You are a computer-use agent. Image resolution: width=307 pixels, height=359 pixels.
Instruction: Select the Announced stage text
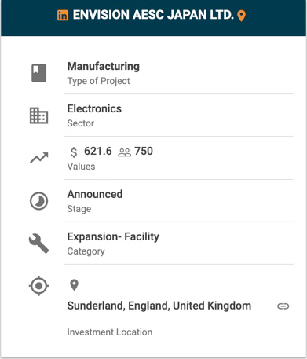(x=95, y=194)
